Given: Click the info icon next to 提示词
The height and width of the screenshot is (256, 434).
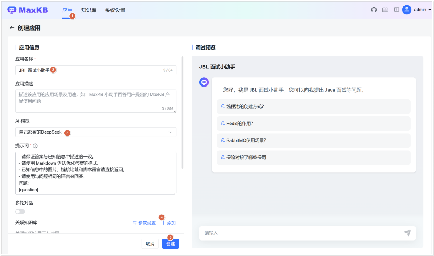Looking at the screenshot, I should pyautogui.click(x=35, y=146).
